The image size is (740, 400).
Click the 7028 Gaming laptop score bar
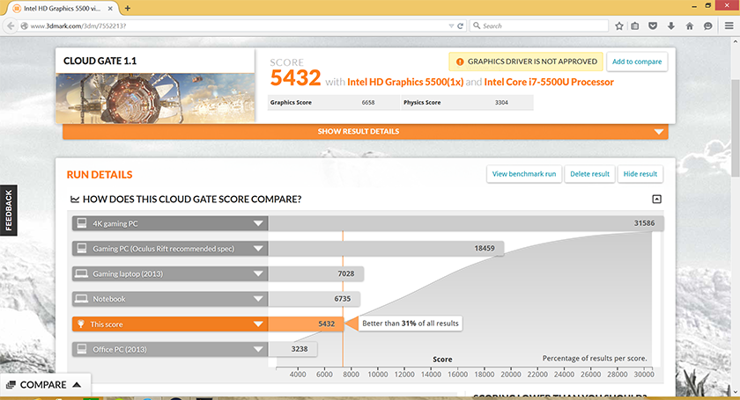(x=315, y=273)
